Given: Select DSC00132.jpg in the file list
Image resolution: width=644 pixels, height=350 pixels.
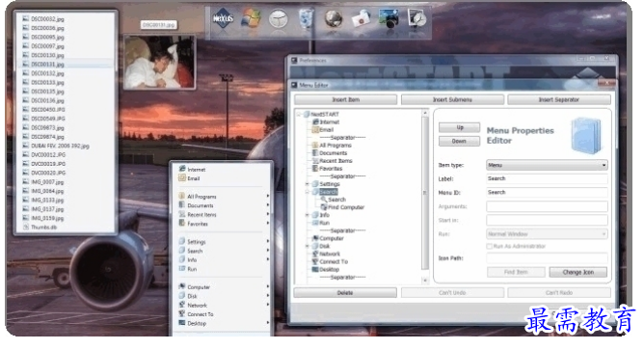Looking at the screenshot, I should (47, 73).
